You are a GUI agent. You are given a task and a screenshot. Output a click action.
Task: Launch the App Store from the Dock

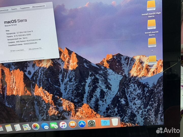pos(82,124)
